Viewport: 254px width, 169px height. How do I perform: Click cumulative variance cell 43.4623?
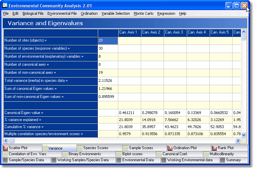click(175, 127)
